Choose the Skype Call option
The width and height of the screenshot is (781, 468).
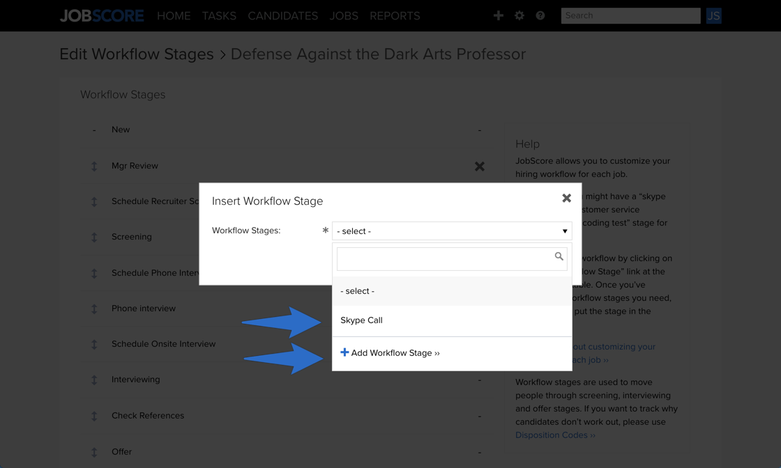click(x=452, y=320)
